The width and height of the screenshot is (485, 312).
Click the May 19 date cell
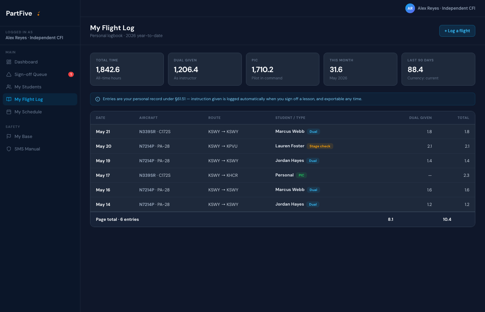click(x=103, y=161)
